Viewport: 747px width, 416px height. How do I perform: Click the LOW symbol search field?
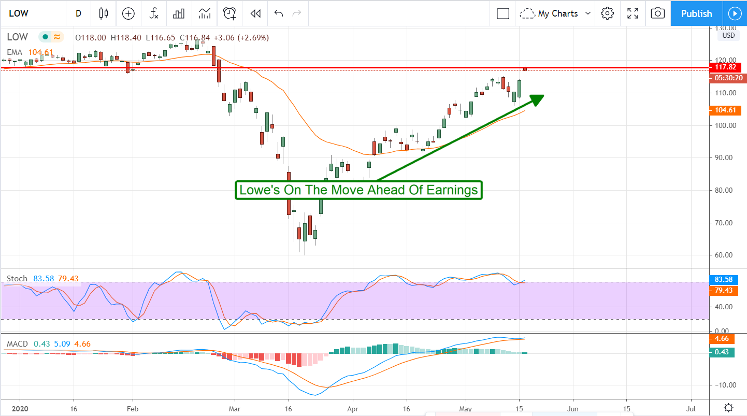coord(32,13)
